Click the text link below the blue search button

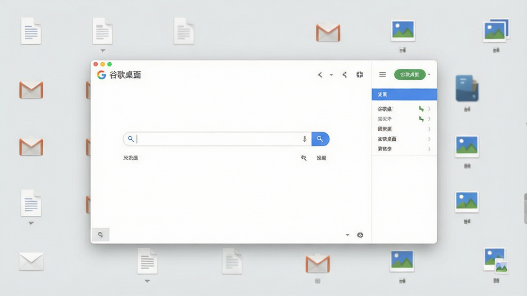pos(321,158)
